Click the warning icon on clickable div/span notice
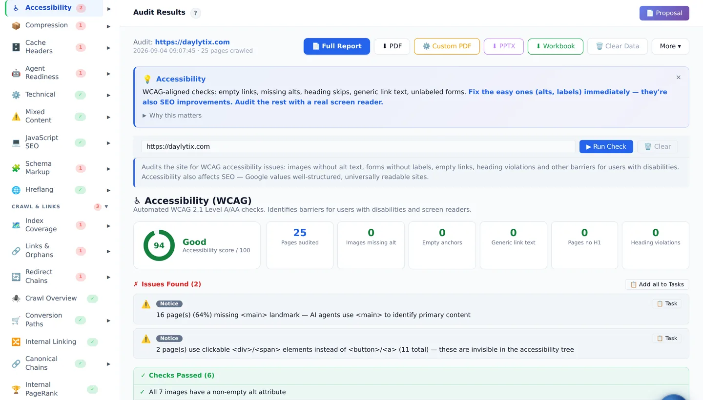The height and width of the screenshot is (400, 703). tap(146, 339)
